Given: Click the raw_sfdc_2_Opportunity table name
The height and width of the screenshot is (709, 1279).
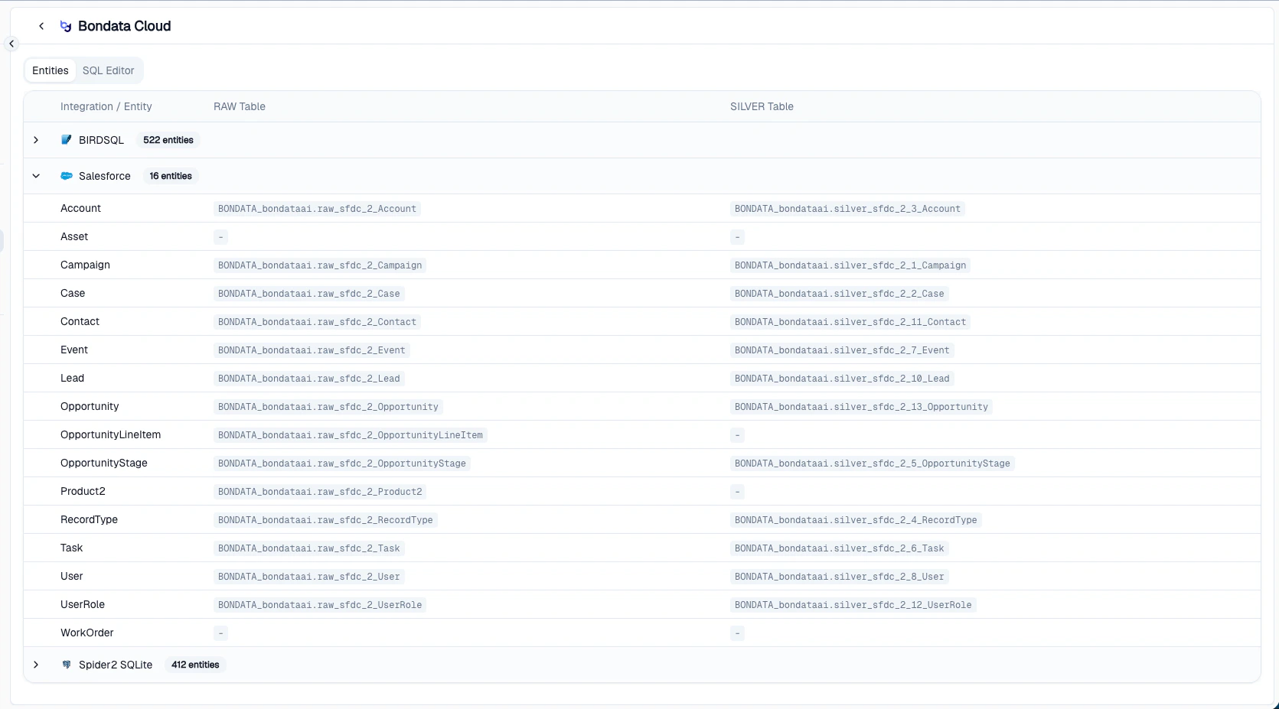Looking at the screenshot, I should click(x=328, y=407).
